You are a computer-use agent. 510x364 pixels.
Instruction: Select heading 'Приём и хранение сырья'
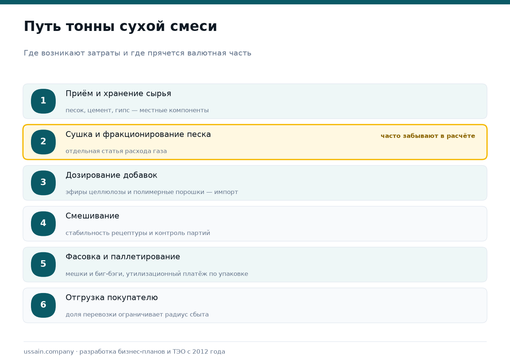(x=118, y=94)
